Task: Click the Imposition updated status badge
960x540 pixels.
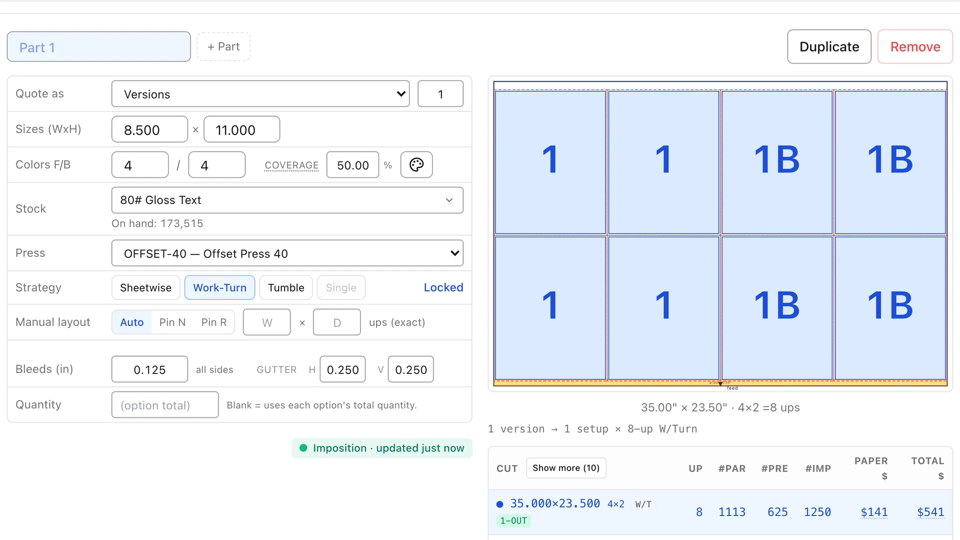Action: click(382, 448)
